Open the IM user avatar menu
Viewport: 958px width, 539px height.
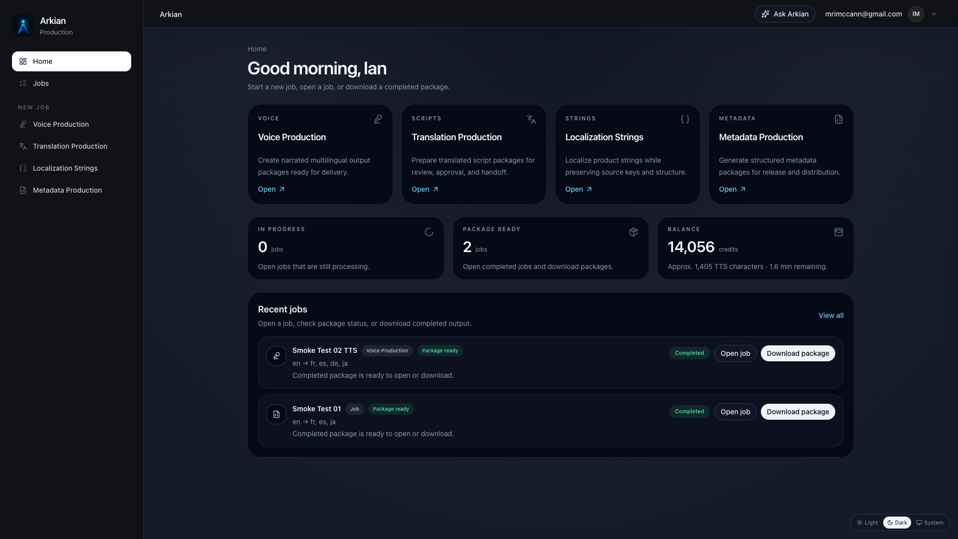(916, 14)
